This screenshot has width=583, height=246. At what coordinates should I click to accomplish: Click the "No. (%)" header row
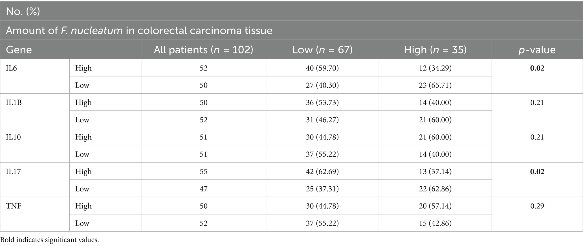coord(23,11)
